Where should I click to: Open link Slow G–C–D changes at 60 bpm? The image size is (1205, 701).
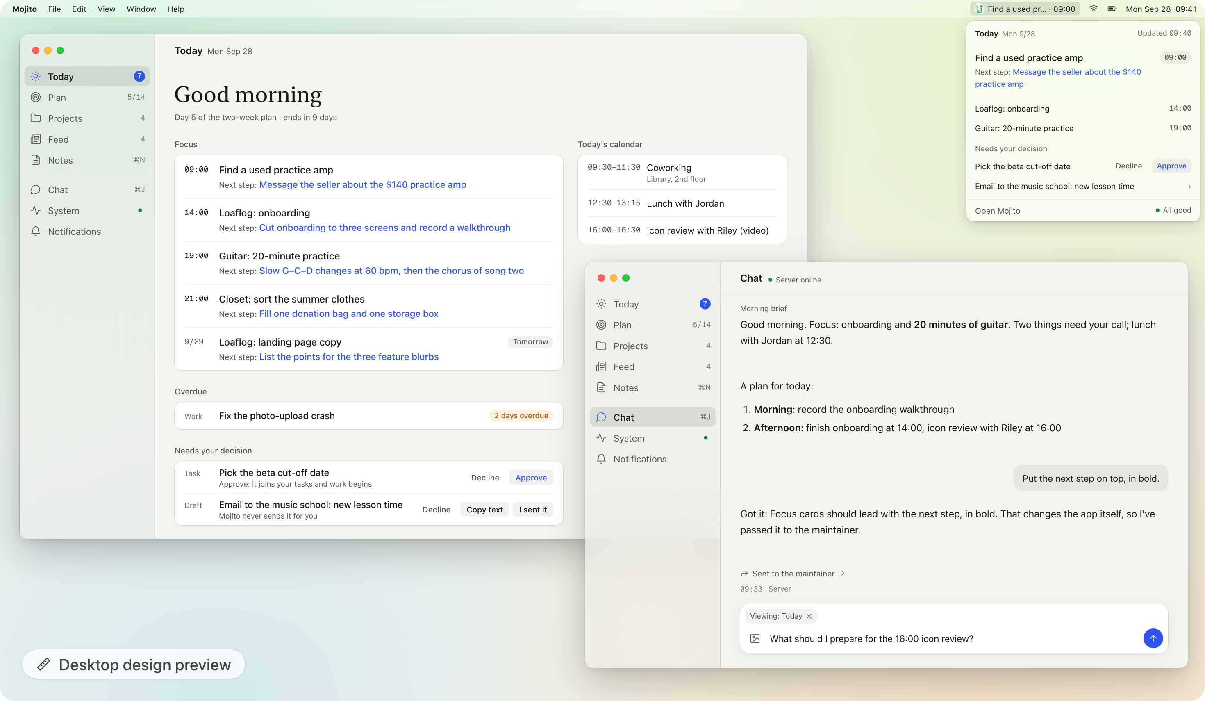(x=391, y=271)
